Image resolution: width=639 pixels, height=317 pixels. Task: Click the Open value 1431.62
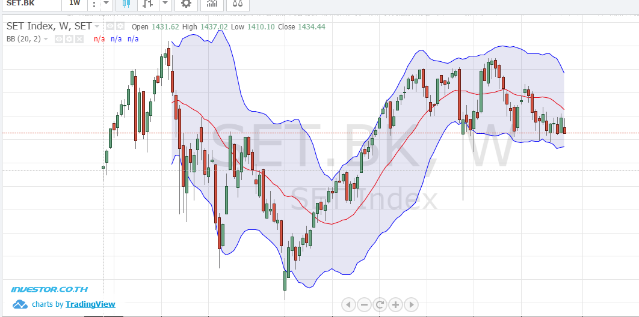pyautogui.click(x=165, y=27)
